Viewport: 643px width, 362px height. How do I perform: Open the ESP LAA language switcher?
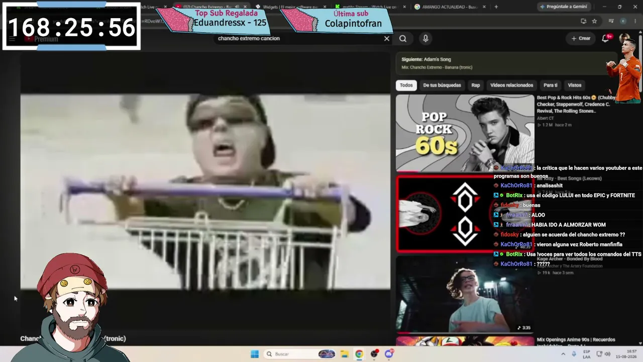(587, 354)
